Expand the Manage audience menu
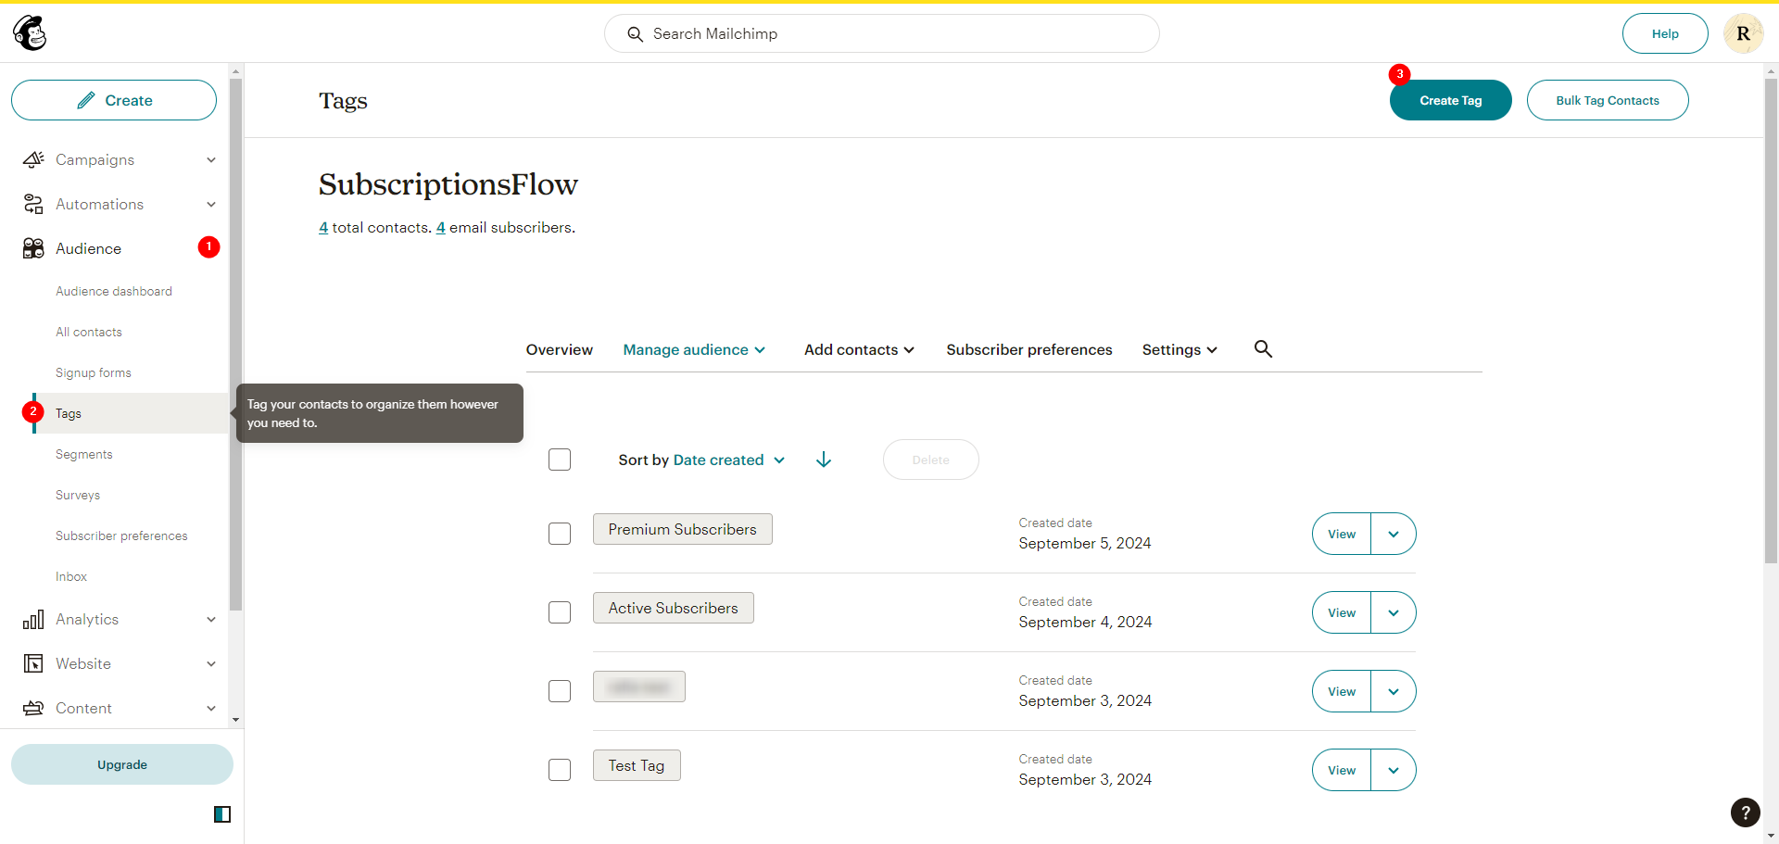1779x844 pixels. click(694, 349)
